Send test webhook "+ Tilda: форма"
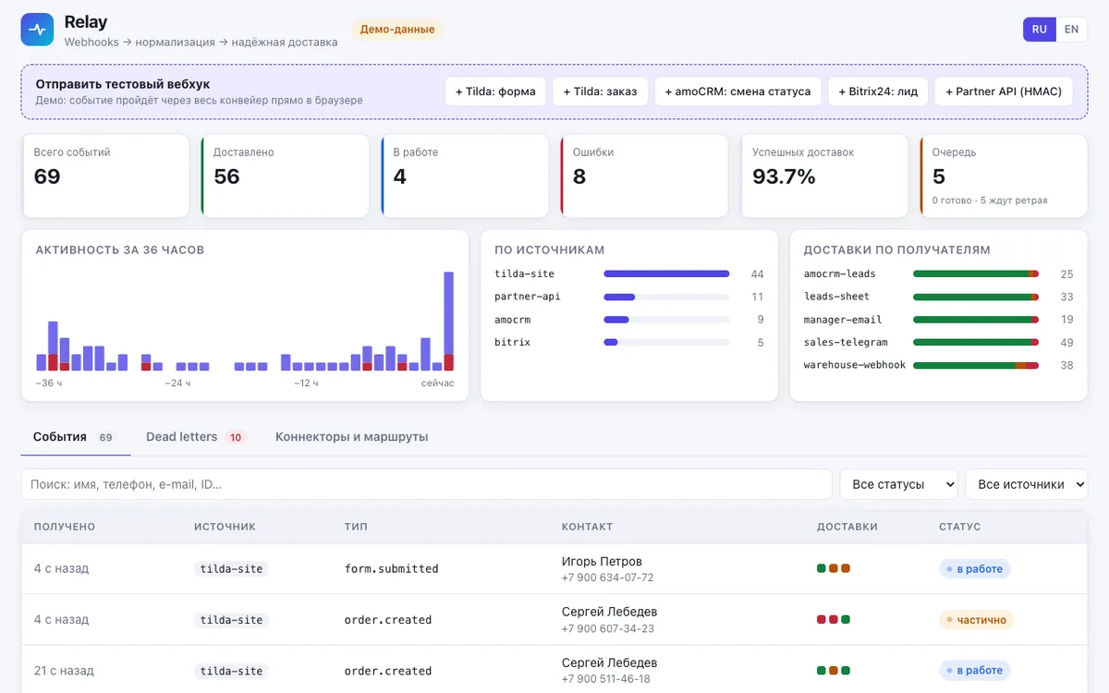The width and height of the screenshot is (1109, 693). click(495, 91)
